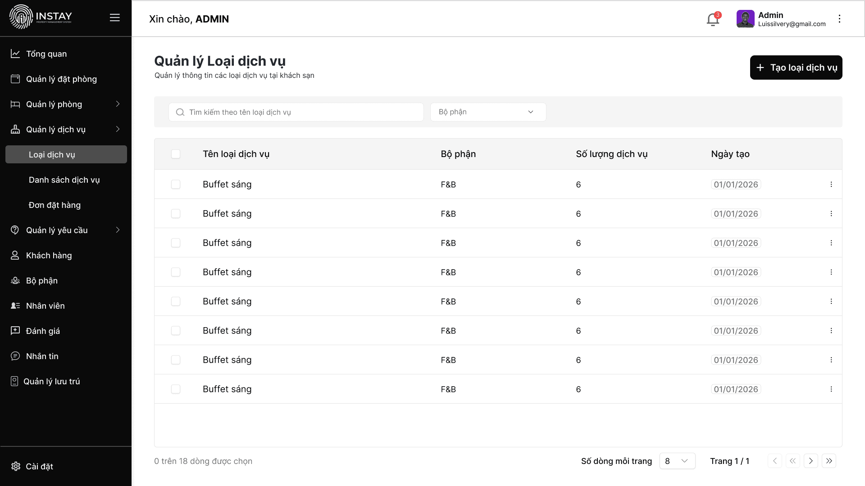Collapse the sidebar with the hamburger icon
Viewport: 865px width, 486px height.
(115, 18)
